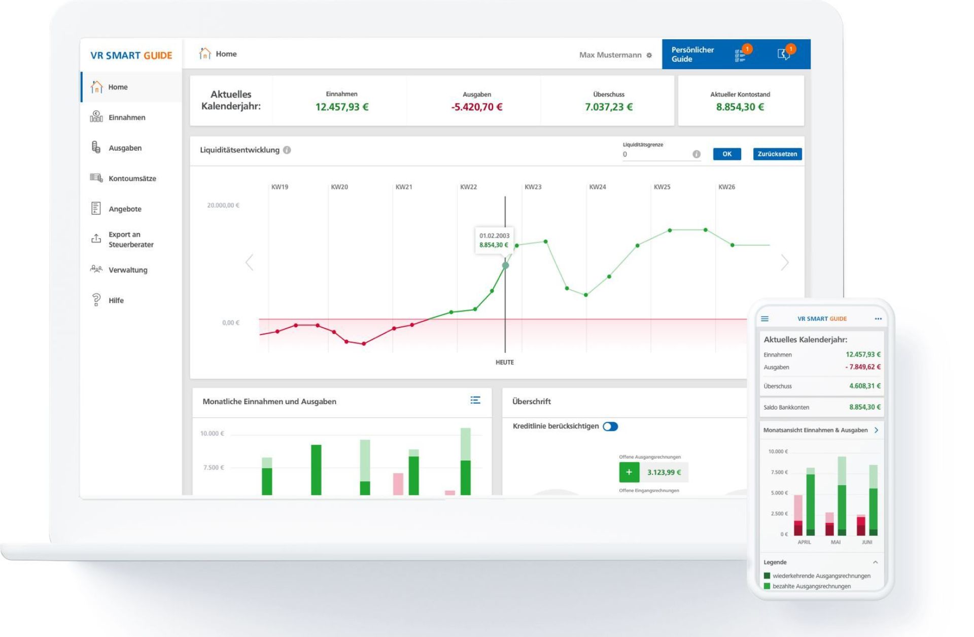Click the settings gear beside Max Mustermann
This screenshot has width=974, height=637.
coord(649,55)
